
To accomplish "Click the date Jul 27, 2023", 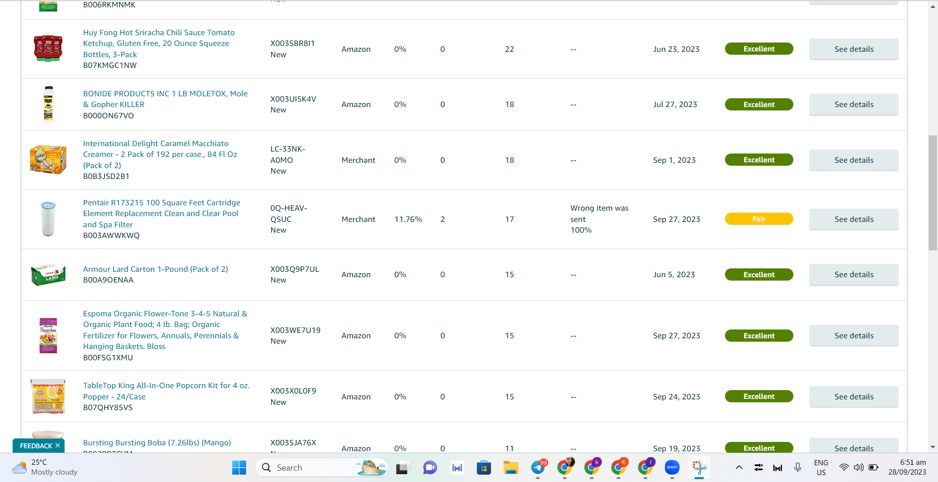I will click(675, 105).
